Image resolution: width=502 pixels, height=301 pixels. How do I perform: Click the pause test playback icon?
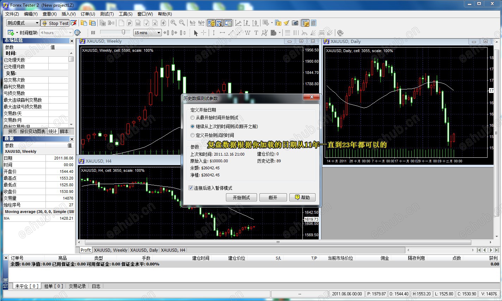point(93,33)
